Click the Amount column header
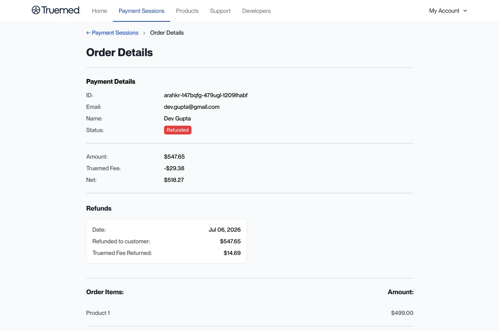499x331 pixels. 400,292
